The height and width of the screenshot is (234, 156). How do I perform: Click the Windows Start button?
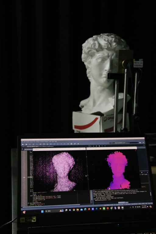point(42,211)
